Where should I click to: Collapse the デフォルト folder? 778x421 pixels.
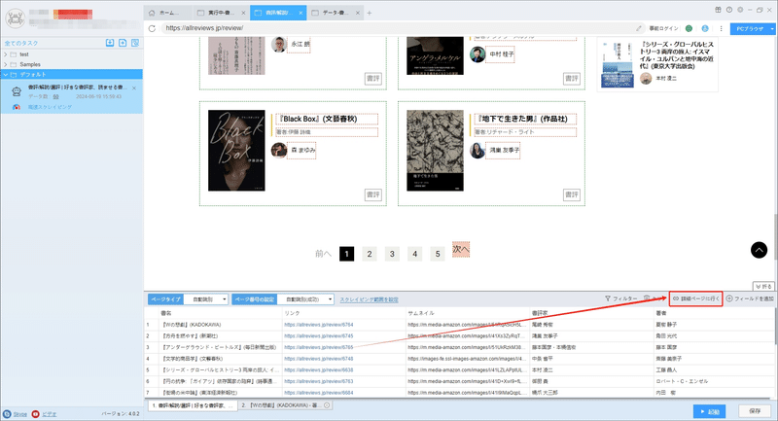coord(6,75)
